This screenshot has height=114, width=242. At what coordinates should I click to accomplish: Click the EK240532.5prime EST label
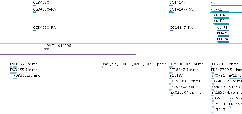[x=227, y=81]
